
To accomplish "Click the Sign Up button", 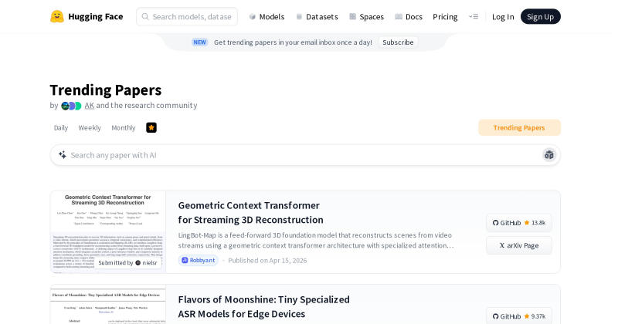I will pyautogui.click(x=540, y=16).
